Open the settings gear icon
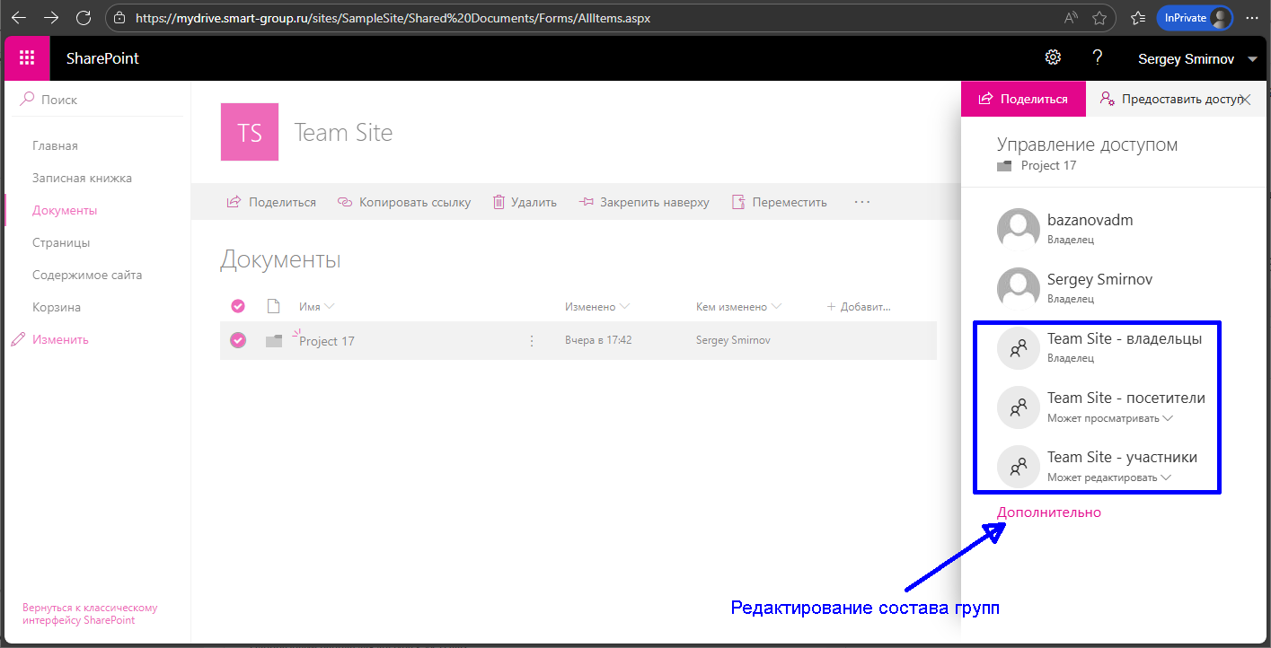1271x648 pixels. click(1053, 57)
